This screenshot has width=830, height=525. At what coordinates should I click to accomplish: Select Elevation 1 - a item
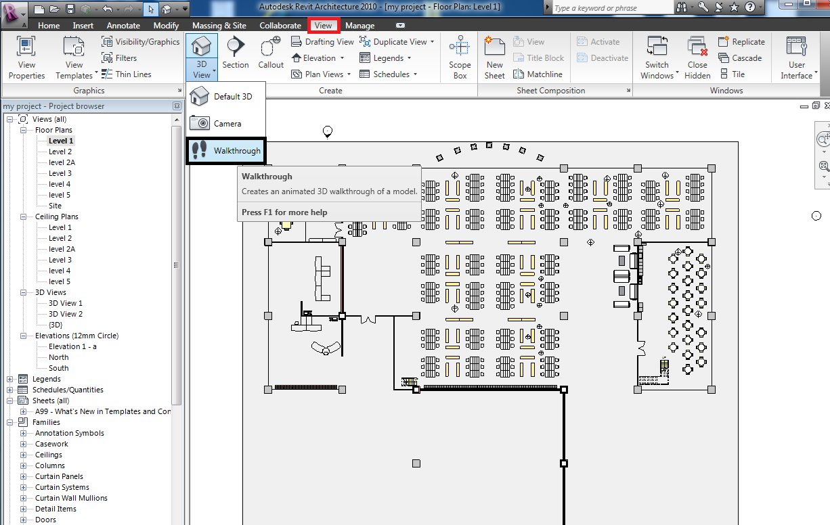coord(72,346)
